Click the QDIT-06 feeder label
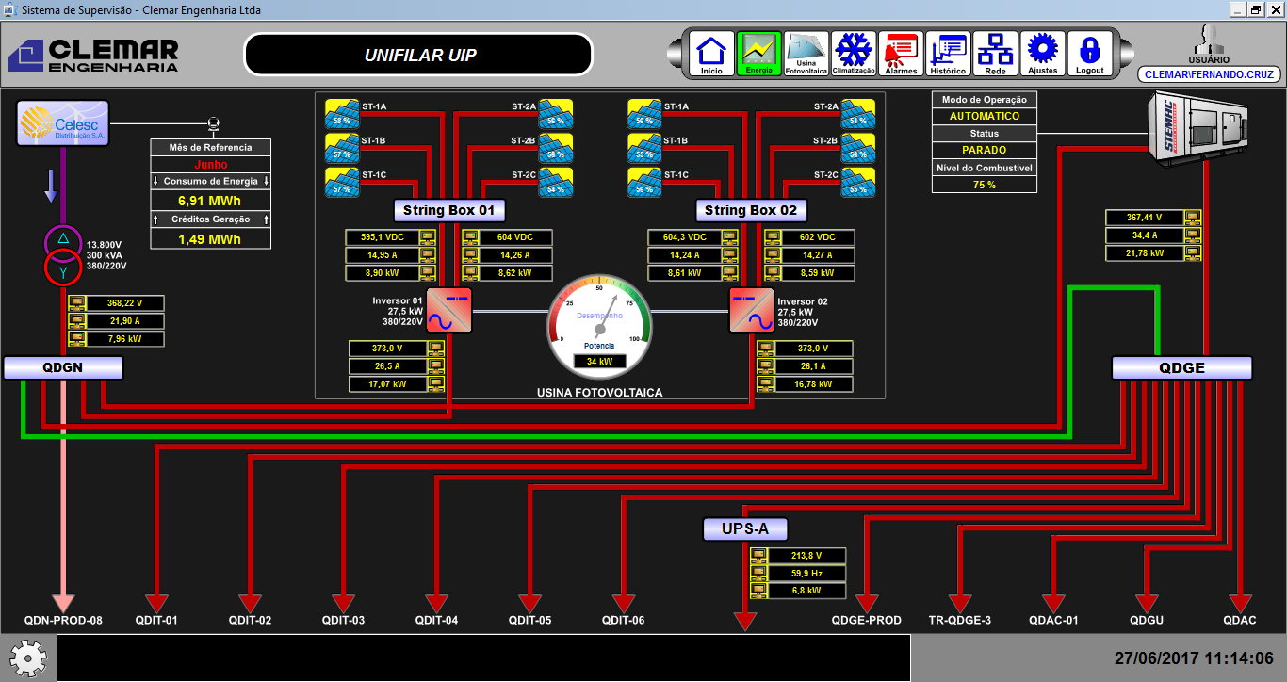This screenshot has height=682, width=1287. click(x=623, y=621)
